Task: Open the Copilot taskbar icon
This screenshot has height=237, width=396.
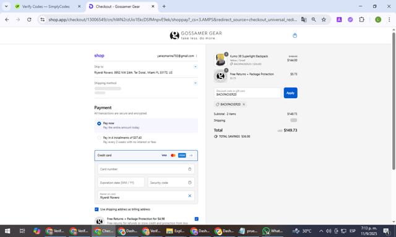Action: [37, 231]
